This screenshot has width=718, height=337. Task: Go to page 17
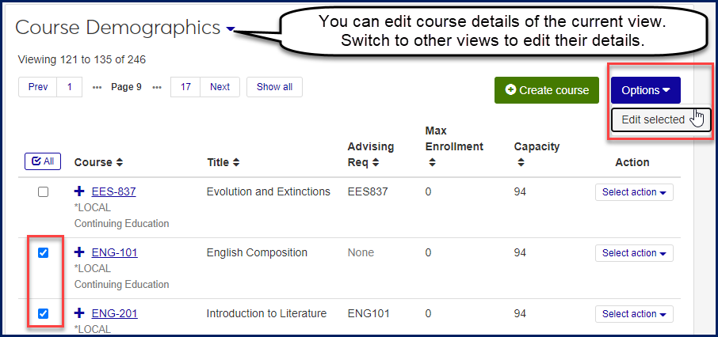(185, 87)
